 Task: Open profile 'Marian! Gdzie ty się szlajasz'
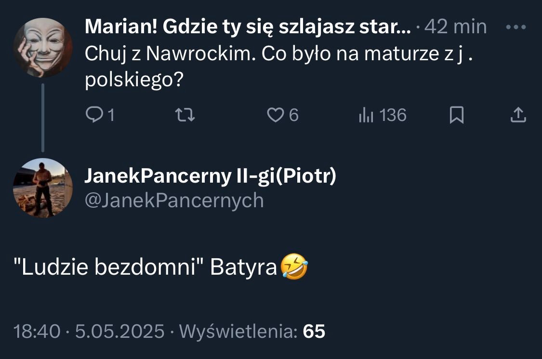248,27
